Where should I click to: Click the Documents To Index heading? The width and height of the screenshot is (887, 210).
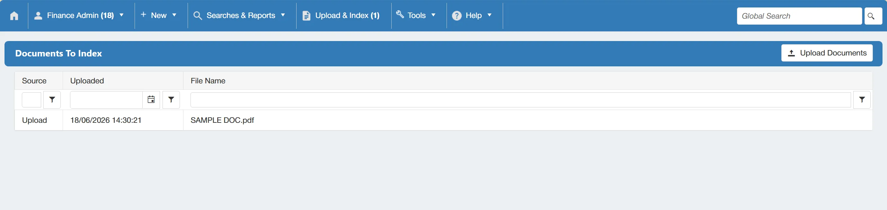coord(58,53)
